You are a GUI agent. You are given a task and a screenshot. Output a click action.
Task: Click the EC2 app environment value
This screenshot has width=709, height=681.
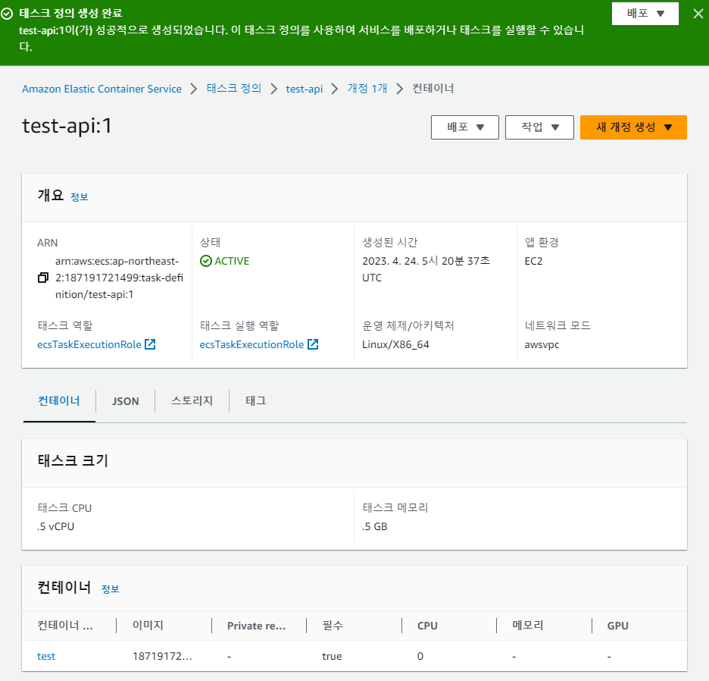[x=533, y=262]
